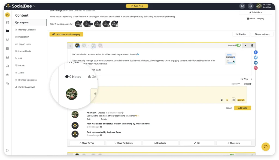Delete the post with trash icon
Screen dimensions: 279x160
click(x=252, y=45)
